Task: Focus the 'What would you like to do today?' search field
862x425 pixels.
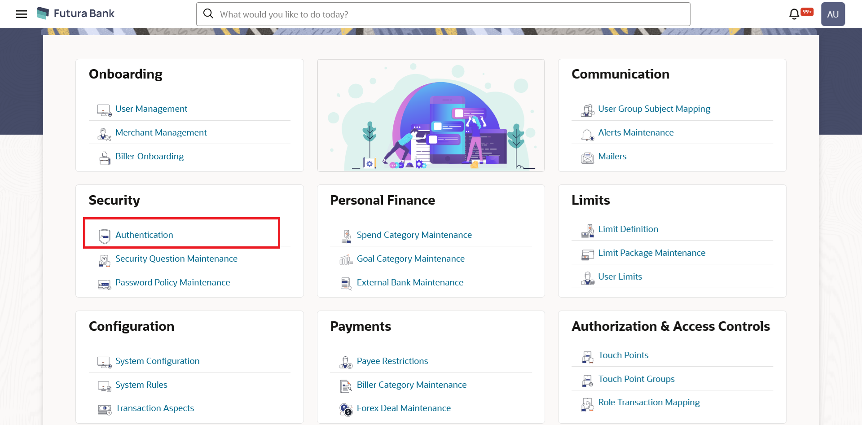Action: (x=443, y=14)
